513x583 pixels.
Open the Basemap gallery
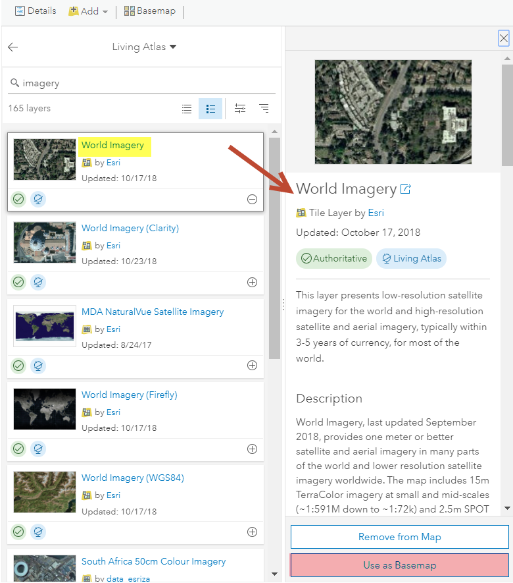149,11
